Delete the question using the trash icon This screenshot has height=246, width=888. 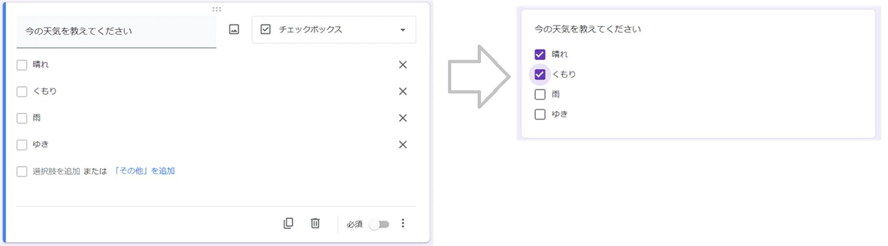[315, 223]
